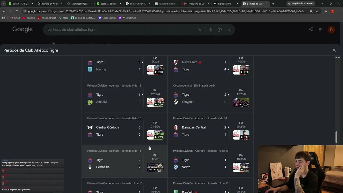This screenshot has width=343, height=193.
Task: Open the Chrome profile avatar in toolbar
Action: [x=332, y=11]
